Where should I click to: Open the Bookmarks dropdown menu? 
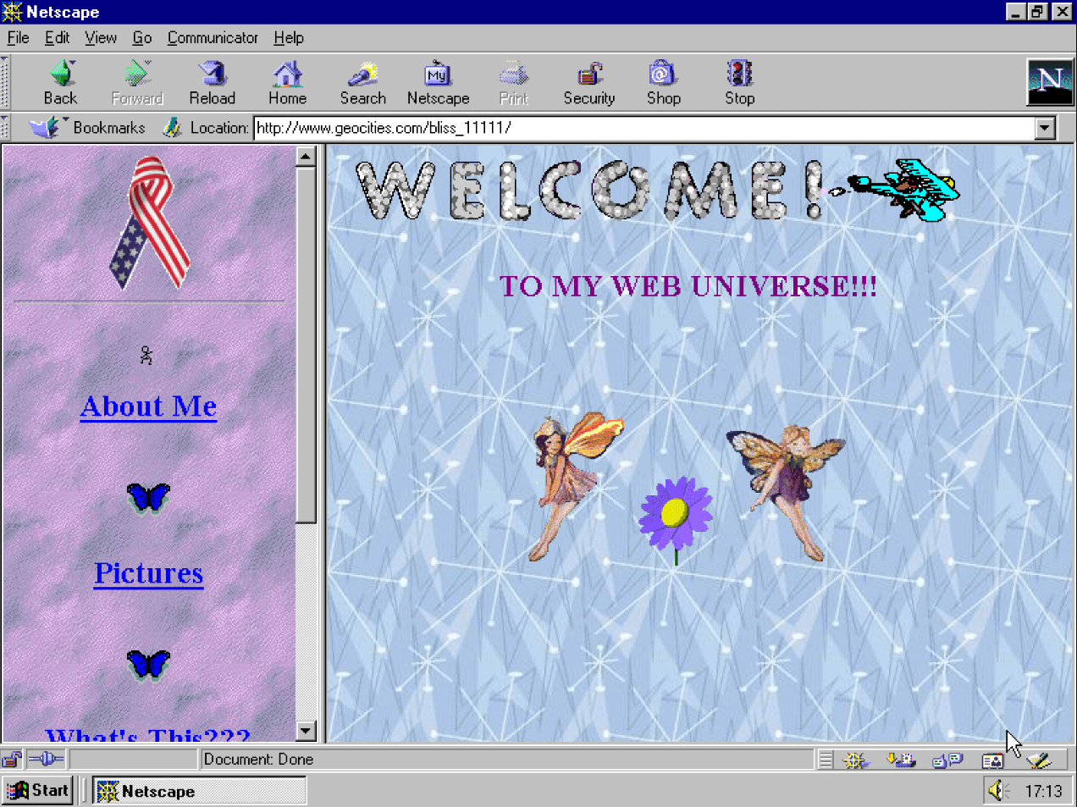pos(89,128)
